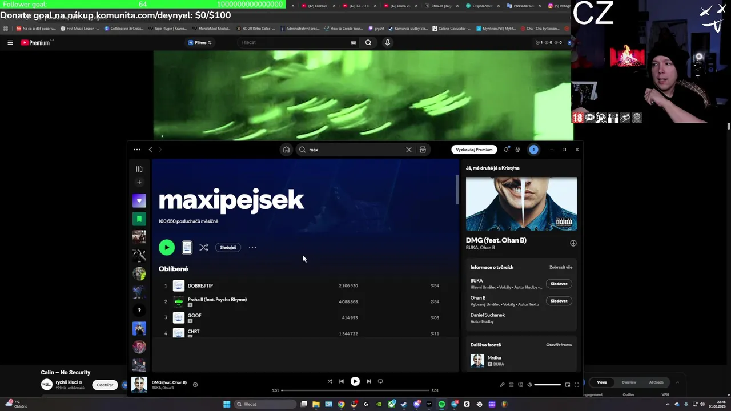Open the three-dot menu beside Sleduješ
Viewport: 731px width, 411px height.
coord(252,247)
